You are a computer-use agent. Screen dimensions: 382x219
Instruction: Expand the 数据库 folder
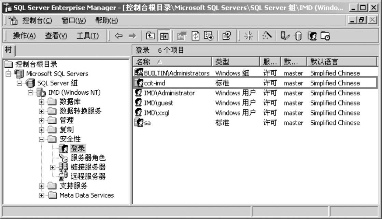click(41, 102)
